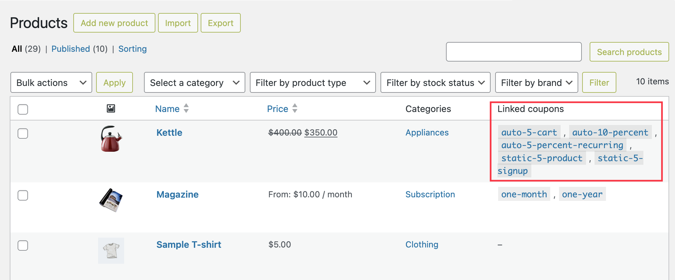Focus the product search input field
The height and width of the screenshot is (280, 675).
click(513, 52)
